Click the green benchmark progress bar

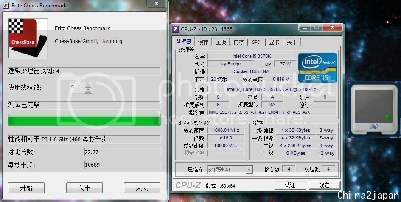pos(84,120)
